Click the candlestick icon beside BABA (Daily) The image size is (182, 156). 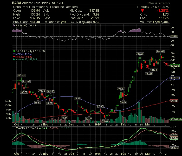[14, 51]
